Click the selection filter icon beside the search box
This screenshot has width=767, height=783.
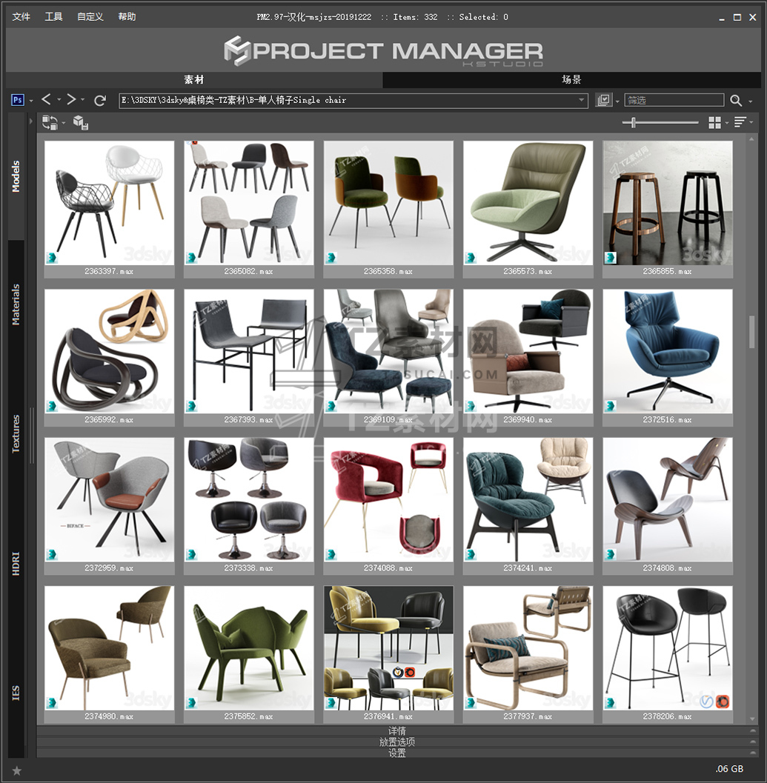pyautogui.click(x=604, y=100)
